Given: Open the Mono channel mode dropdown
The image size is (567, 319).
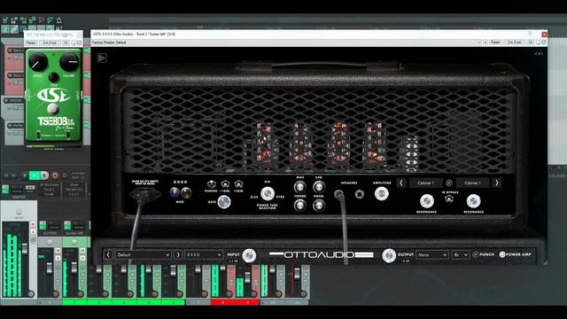Looking at the screenshot, I should 432,254.
